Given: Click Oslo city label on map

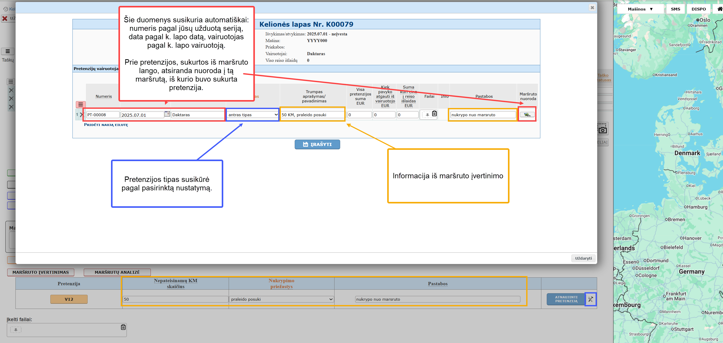Looking at the screenshot, I should click(x=705, y=20).
